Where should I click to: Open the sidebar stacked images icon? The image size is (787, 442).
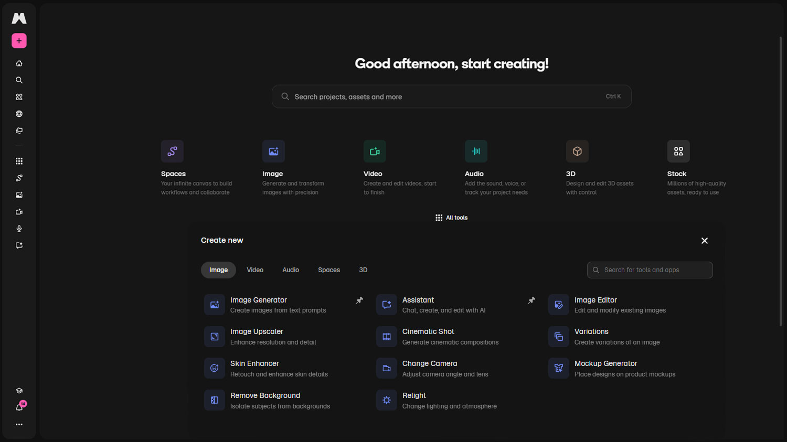click(19, 131)
